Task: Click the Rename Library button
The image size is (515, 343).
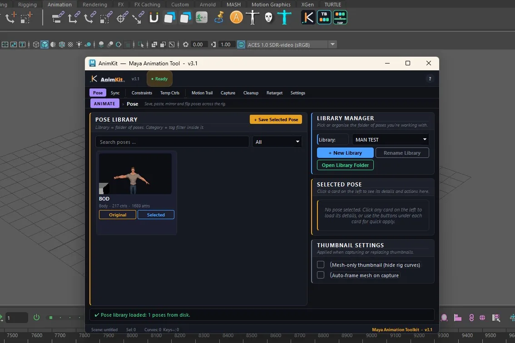Action: pos(402,152)
